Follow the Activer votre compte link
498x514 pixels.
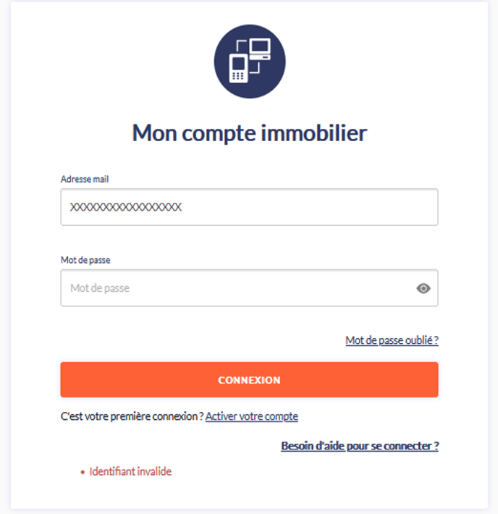pyautogui.click(x=252, y=416)
